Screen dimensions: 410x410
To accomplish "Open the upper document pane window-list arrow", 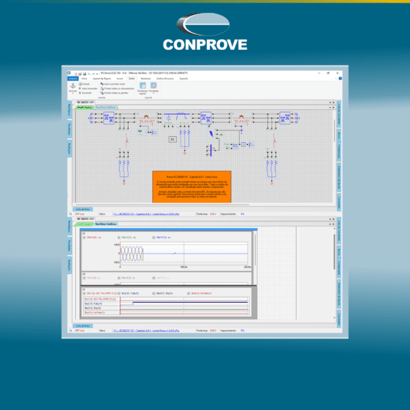I will point(330,102).
